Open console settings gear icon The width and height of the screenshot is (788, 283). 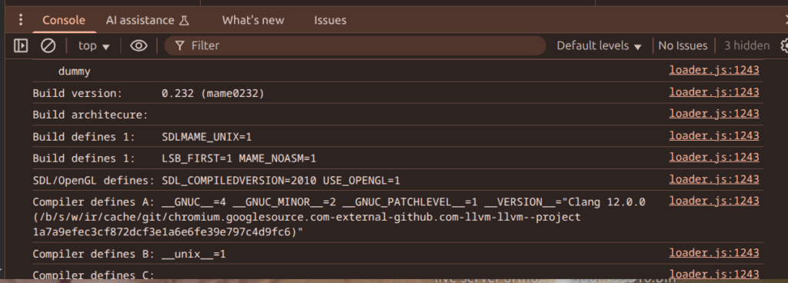(x=784, y=45)
